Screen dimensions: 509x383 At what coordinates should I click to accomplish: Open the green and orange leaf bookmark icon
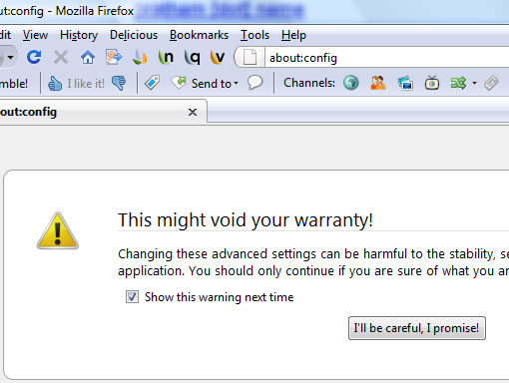point(140,57)
